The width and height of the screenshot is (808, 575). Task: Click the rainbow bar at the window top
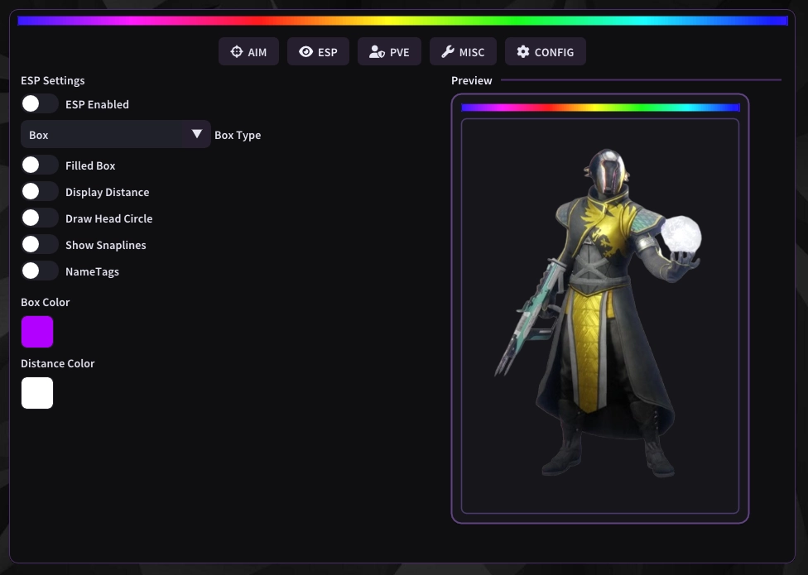(402, 21)
